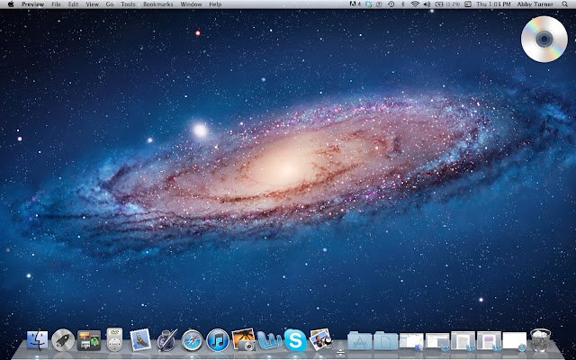Open the Go menu
The height and width of the screenshot is (360, 576).
pyautogui.click(x=110, y=4)
